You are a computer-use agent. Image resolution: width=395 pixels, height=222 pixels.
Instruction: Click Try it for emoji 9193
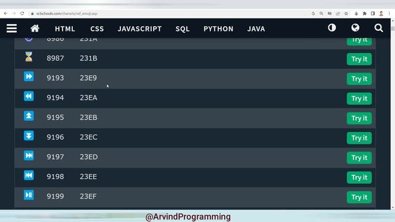point(359,79)
